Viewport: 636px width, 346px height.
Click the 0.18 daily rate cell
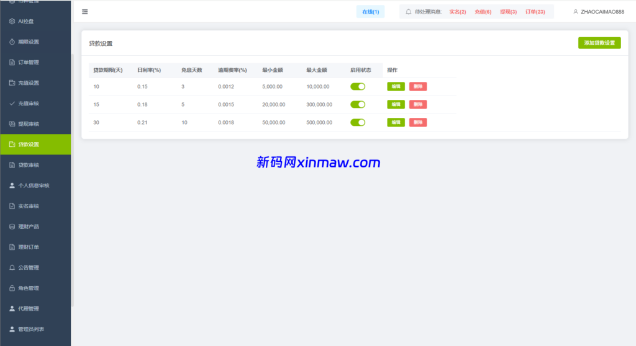pos(142,105)
